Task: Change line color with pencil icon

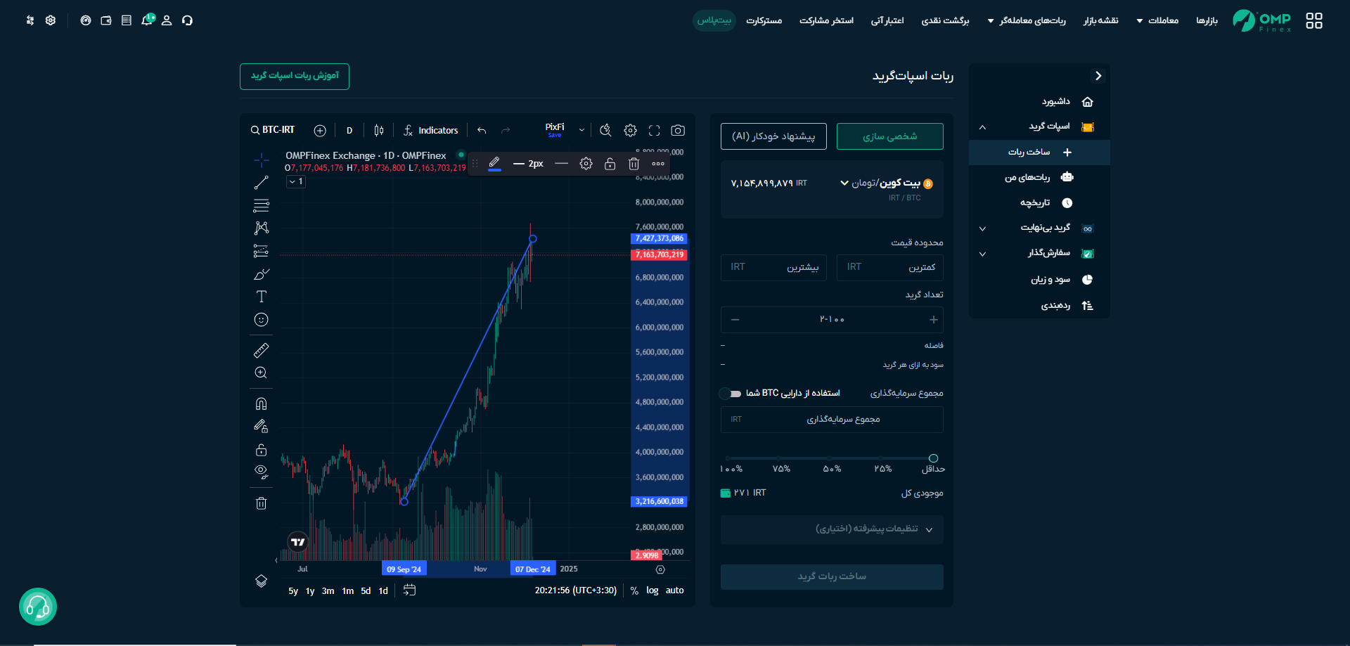Action: [x=494, y=163]
